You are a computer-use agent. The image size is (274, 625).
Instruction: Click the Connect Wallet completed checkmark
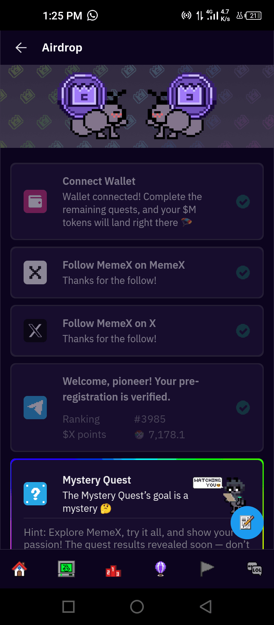243,202
